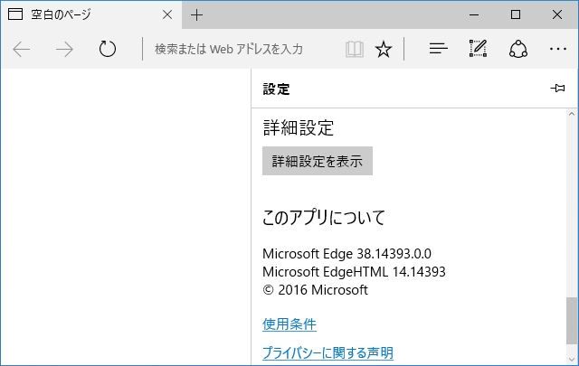
Task: Open the More actions ellipsis menu
Action: (x=557, y=49)
